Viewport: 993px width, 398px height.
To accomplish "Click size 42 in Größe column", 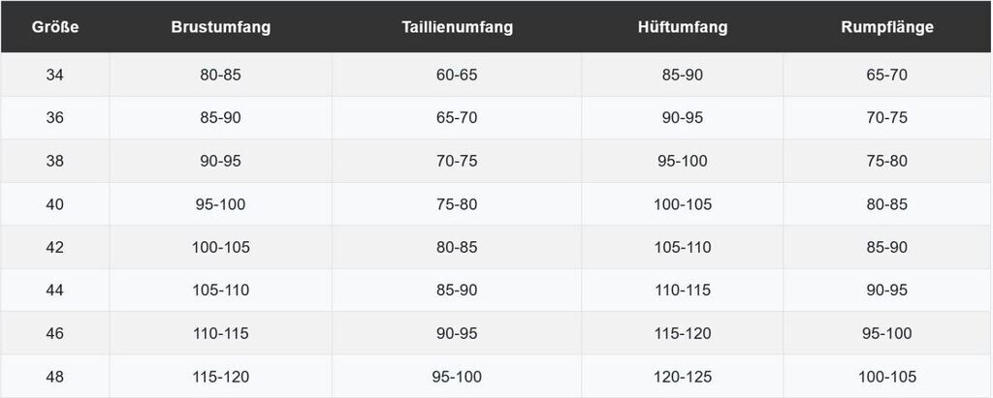I will click(54, 247).
